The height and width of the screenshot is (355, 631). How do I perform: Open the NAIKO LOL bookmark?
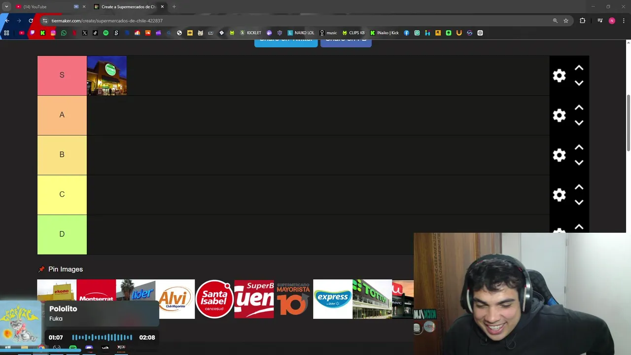(x=301, y=33)
